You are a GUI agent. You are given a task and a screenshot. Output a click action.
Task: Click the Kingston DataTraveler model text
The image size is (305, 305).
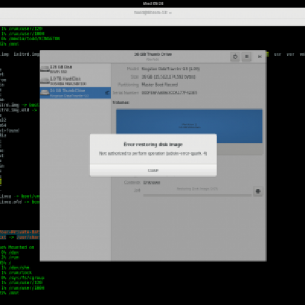[171, 69]
